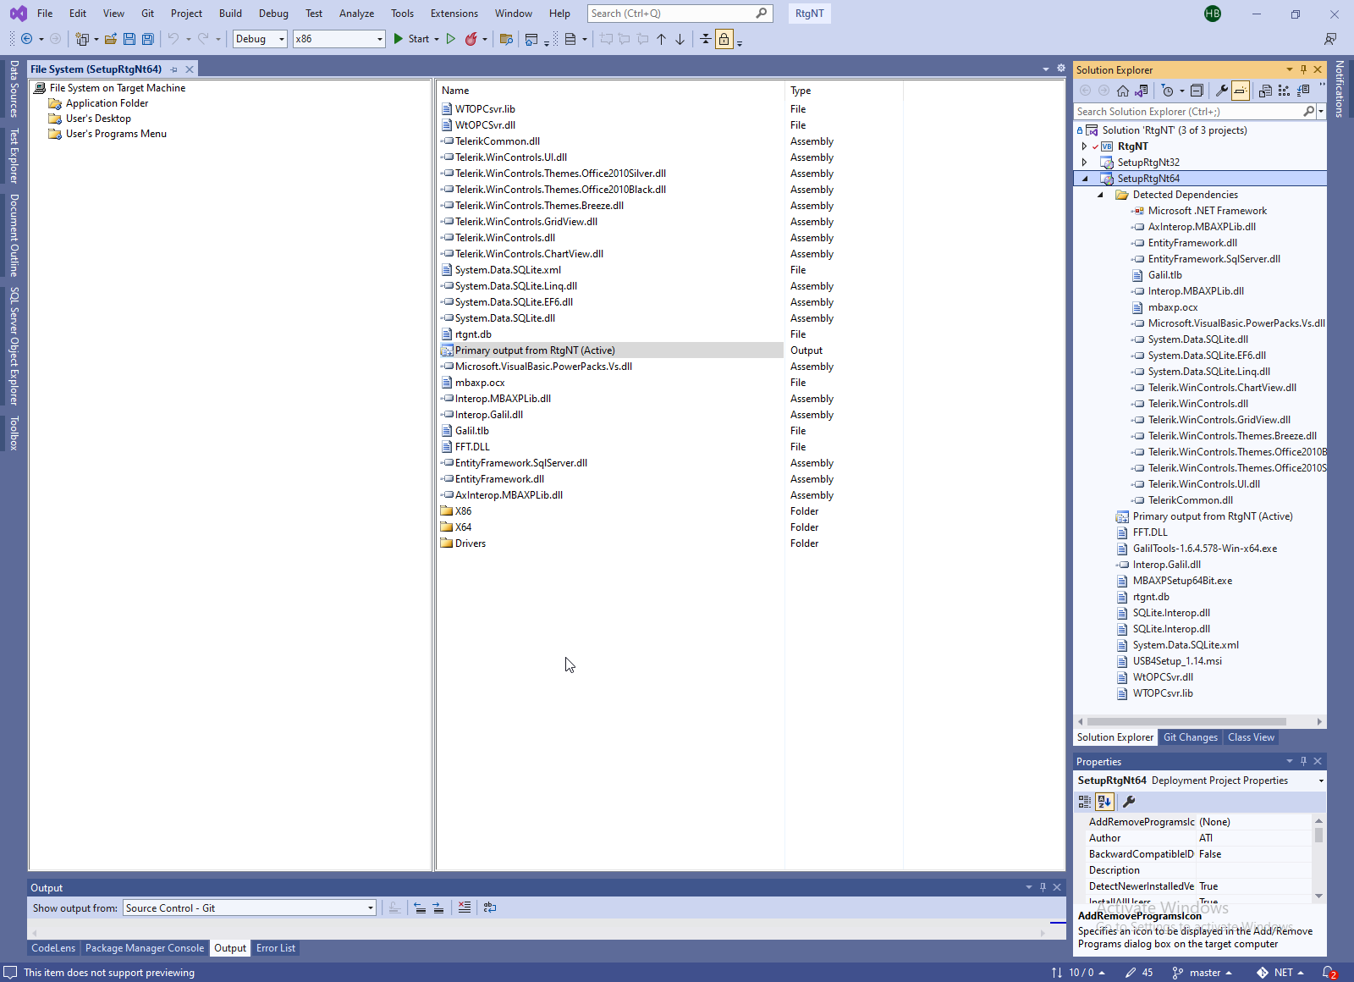Open the Notifications side tab
1354x982 pixels.
[1340, 89]
